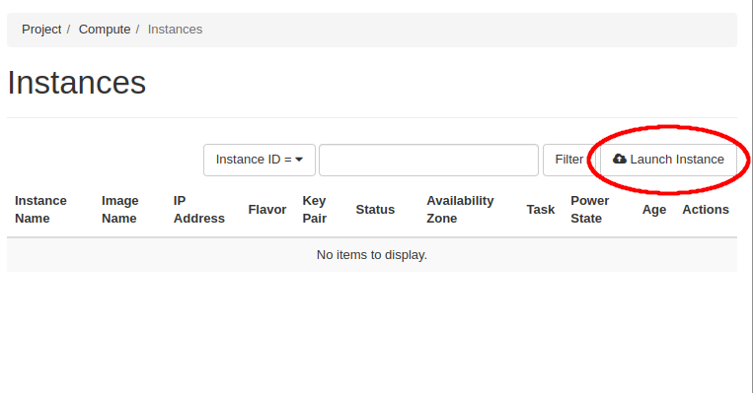
Task: Sort table by Task column
Action: pyautogui.click(x=540, y=210)
